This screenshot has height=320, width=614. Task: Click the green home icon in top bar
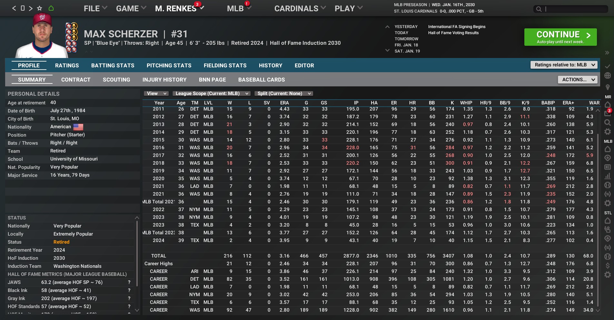tap(51, 8)
